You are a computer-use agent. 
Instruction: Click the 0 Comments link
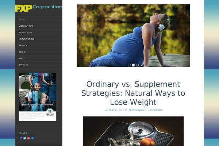(155, 110)
